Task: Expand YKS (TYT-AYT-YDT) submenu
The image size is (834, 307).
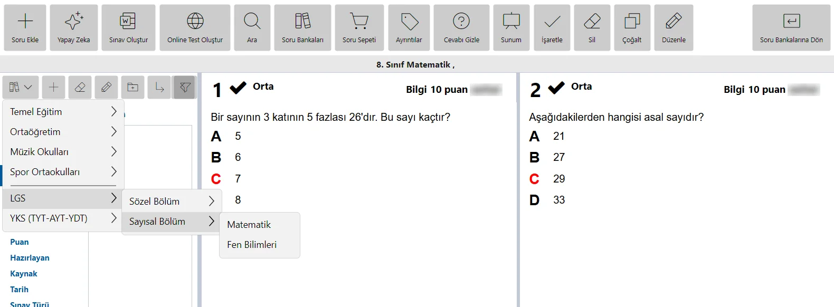Action: pyautogui.click(x=63, y=218)
